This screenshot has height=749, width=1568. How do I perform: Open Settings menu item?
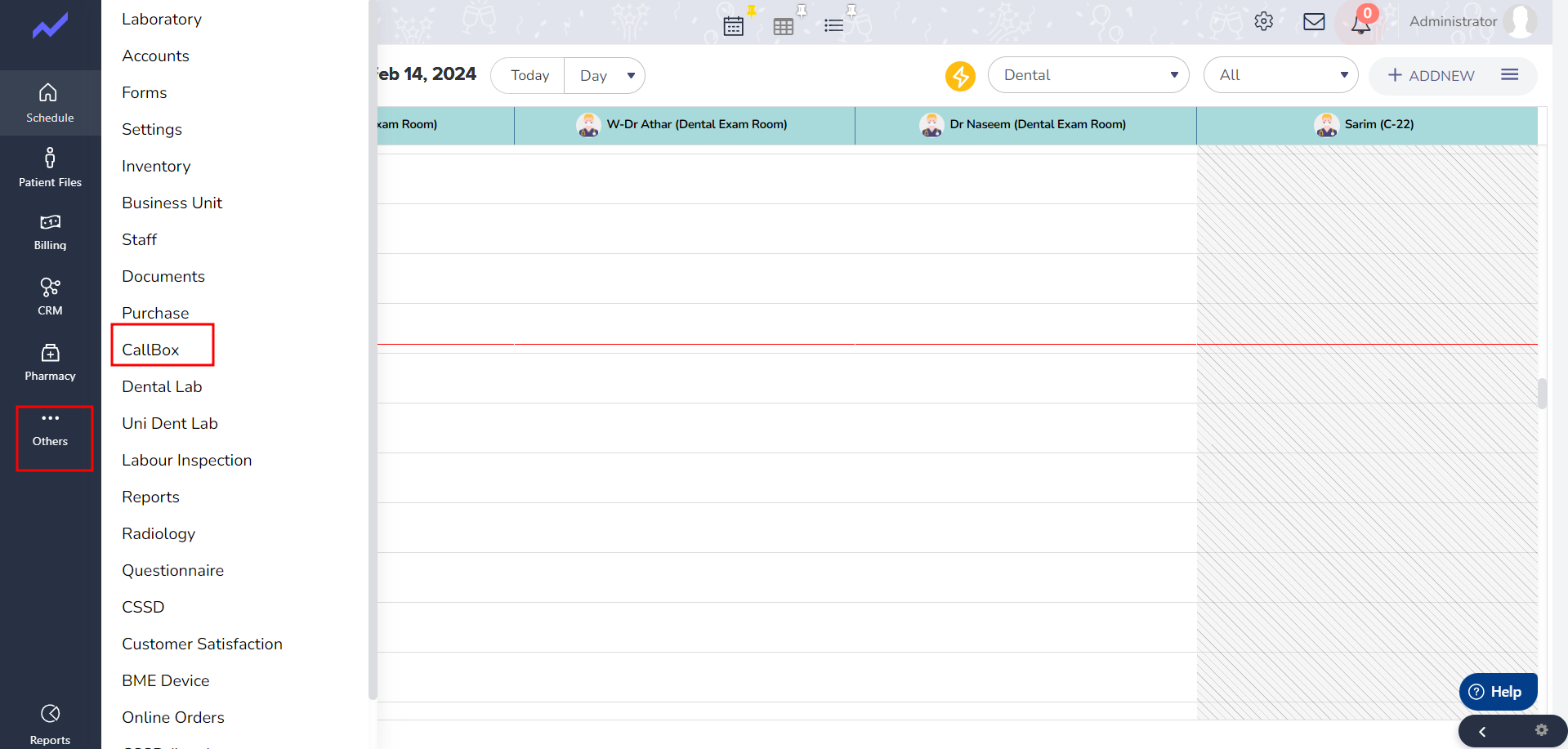[151, 129]
